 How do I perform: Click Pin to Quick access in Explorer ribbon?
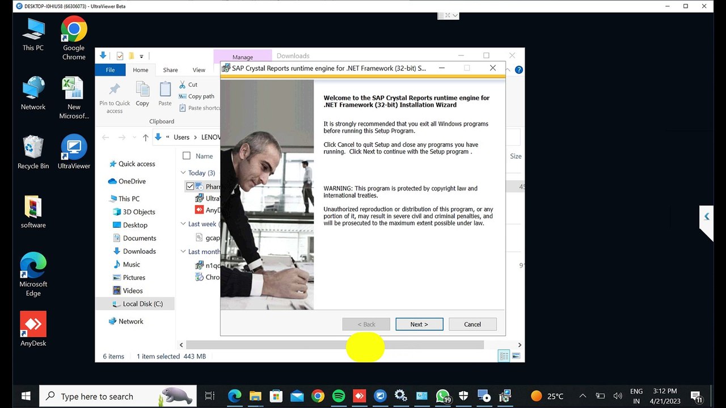(x=115, y=97)
